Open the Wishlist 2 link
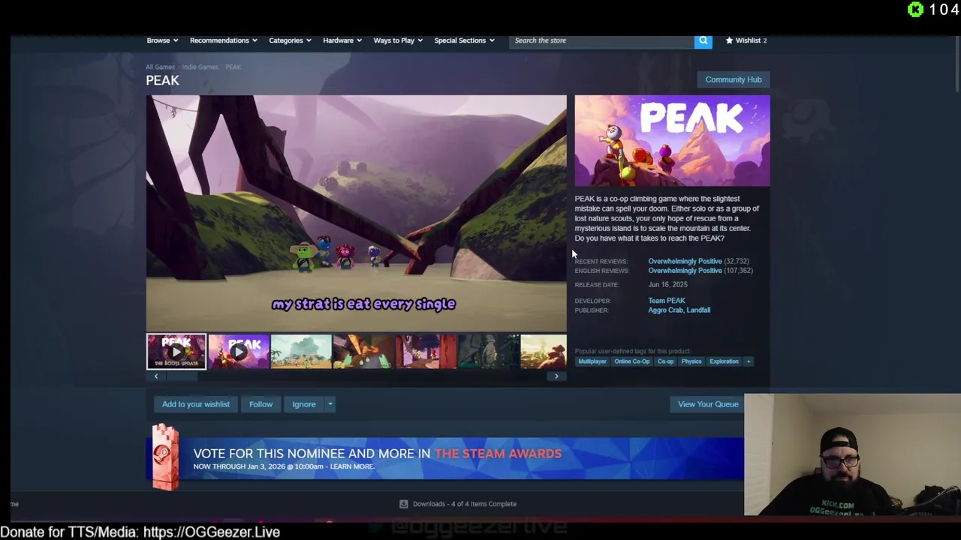The width and height of the screenshot is (961, 540). coord(746,40)
